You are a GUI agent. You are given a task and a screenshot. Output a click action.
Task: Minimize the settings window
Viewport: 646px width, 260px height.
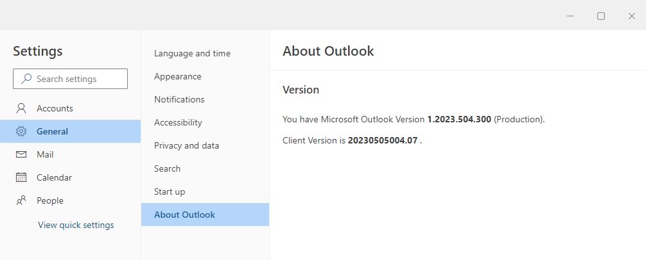[x=570, y=15]
